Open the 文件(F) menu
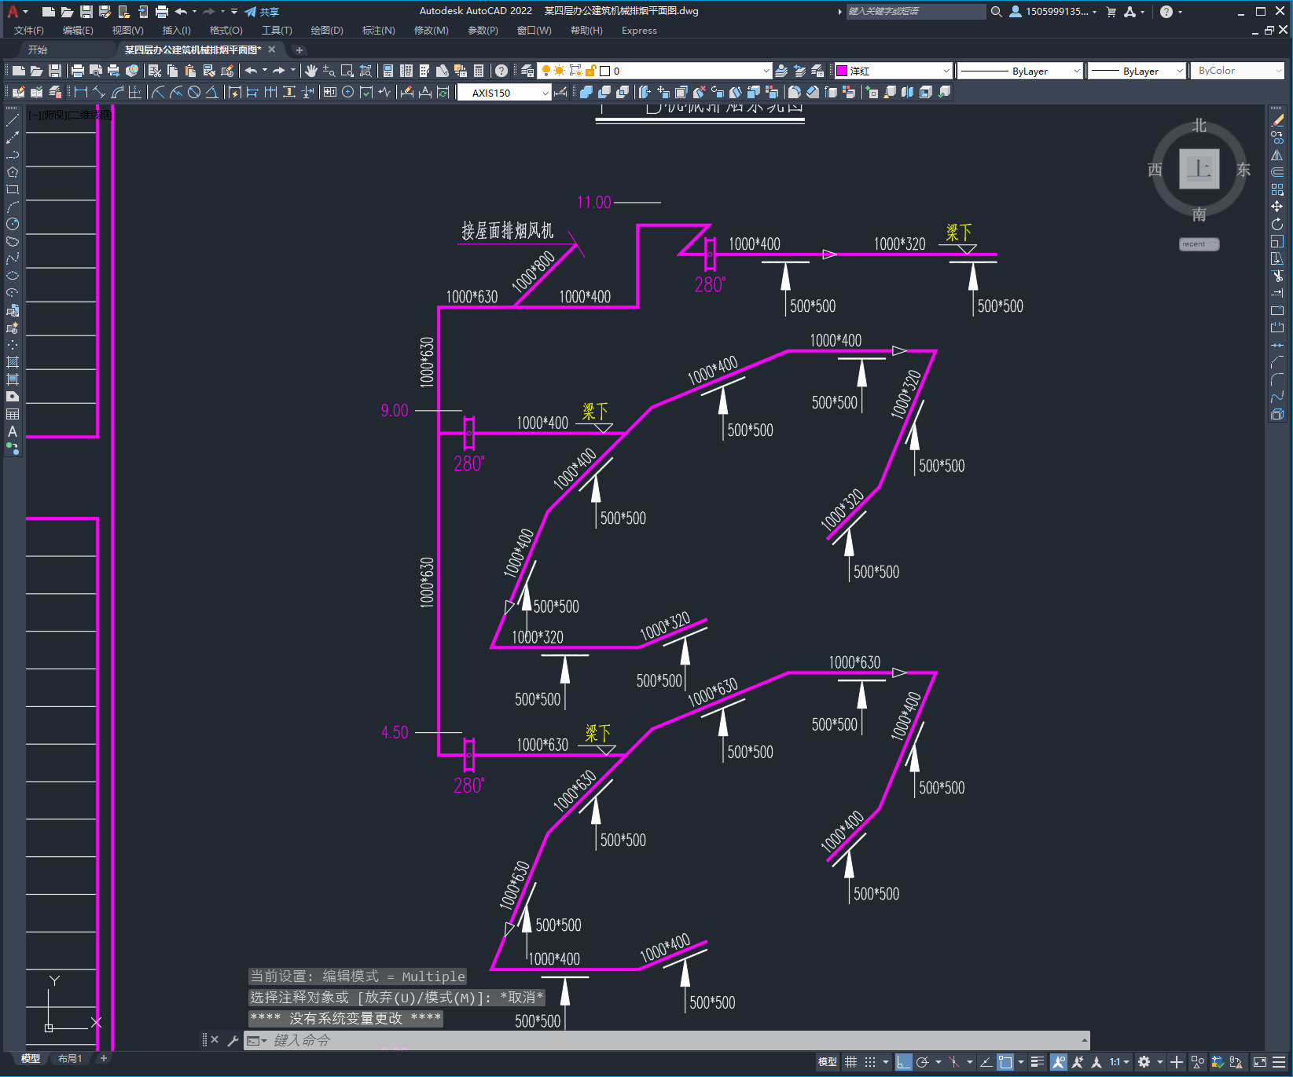Viewport: 1293px width, 1077px height. point(29,31)
